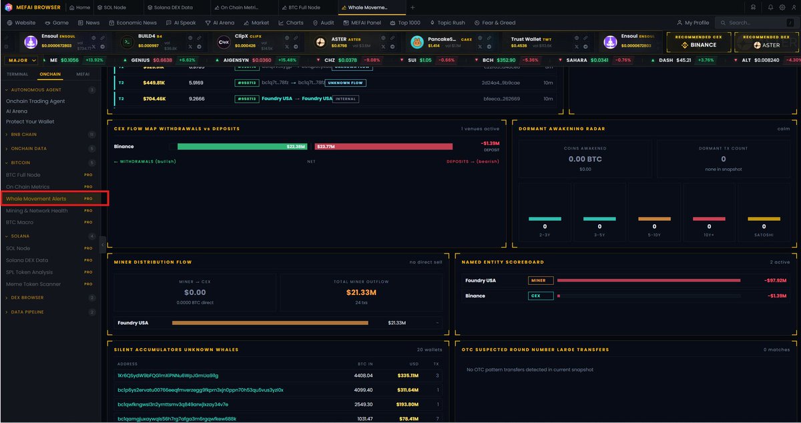Select the MEFAI sidebar tab
This screenshot has height=423, width=801.
click(83, 74)
